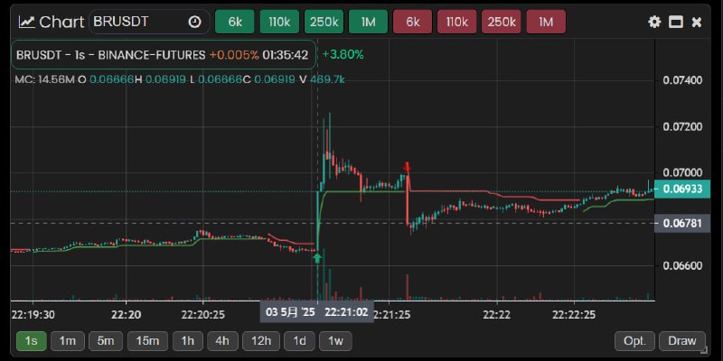
Task: Click the dashed line price label 0.06781
Action: 682,223
